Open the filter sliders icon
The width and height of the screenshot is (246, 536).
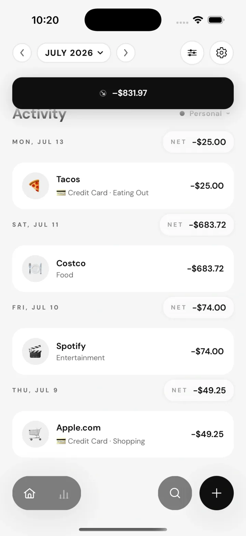click(x=192, y=53)
